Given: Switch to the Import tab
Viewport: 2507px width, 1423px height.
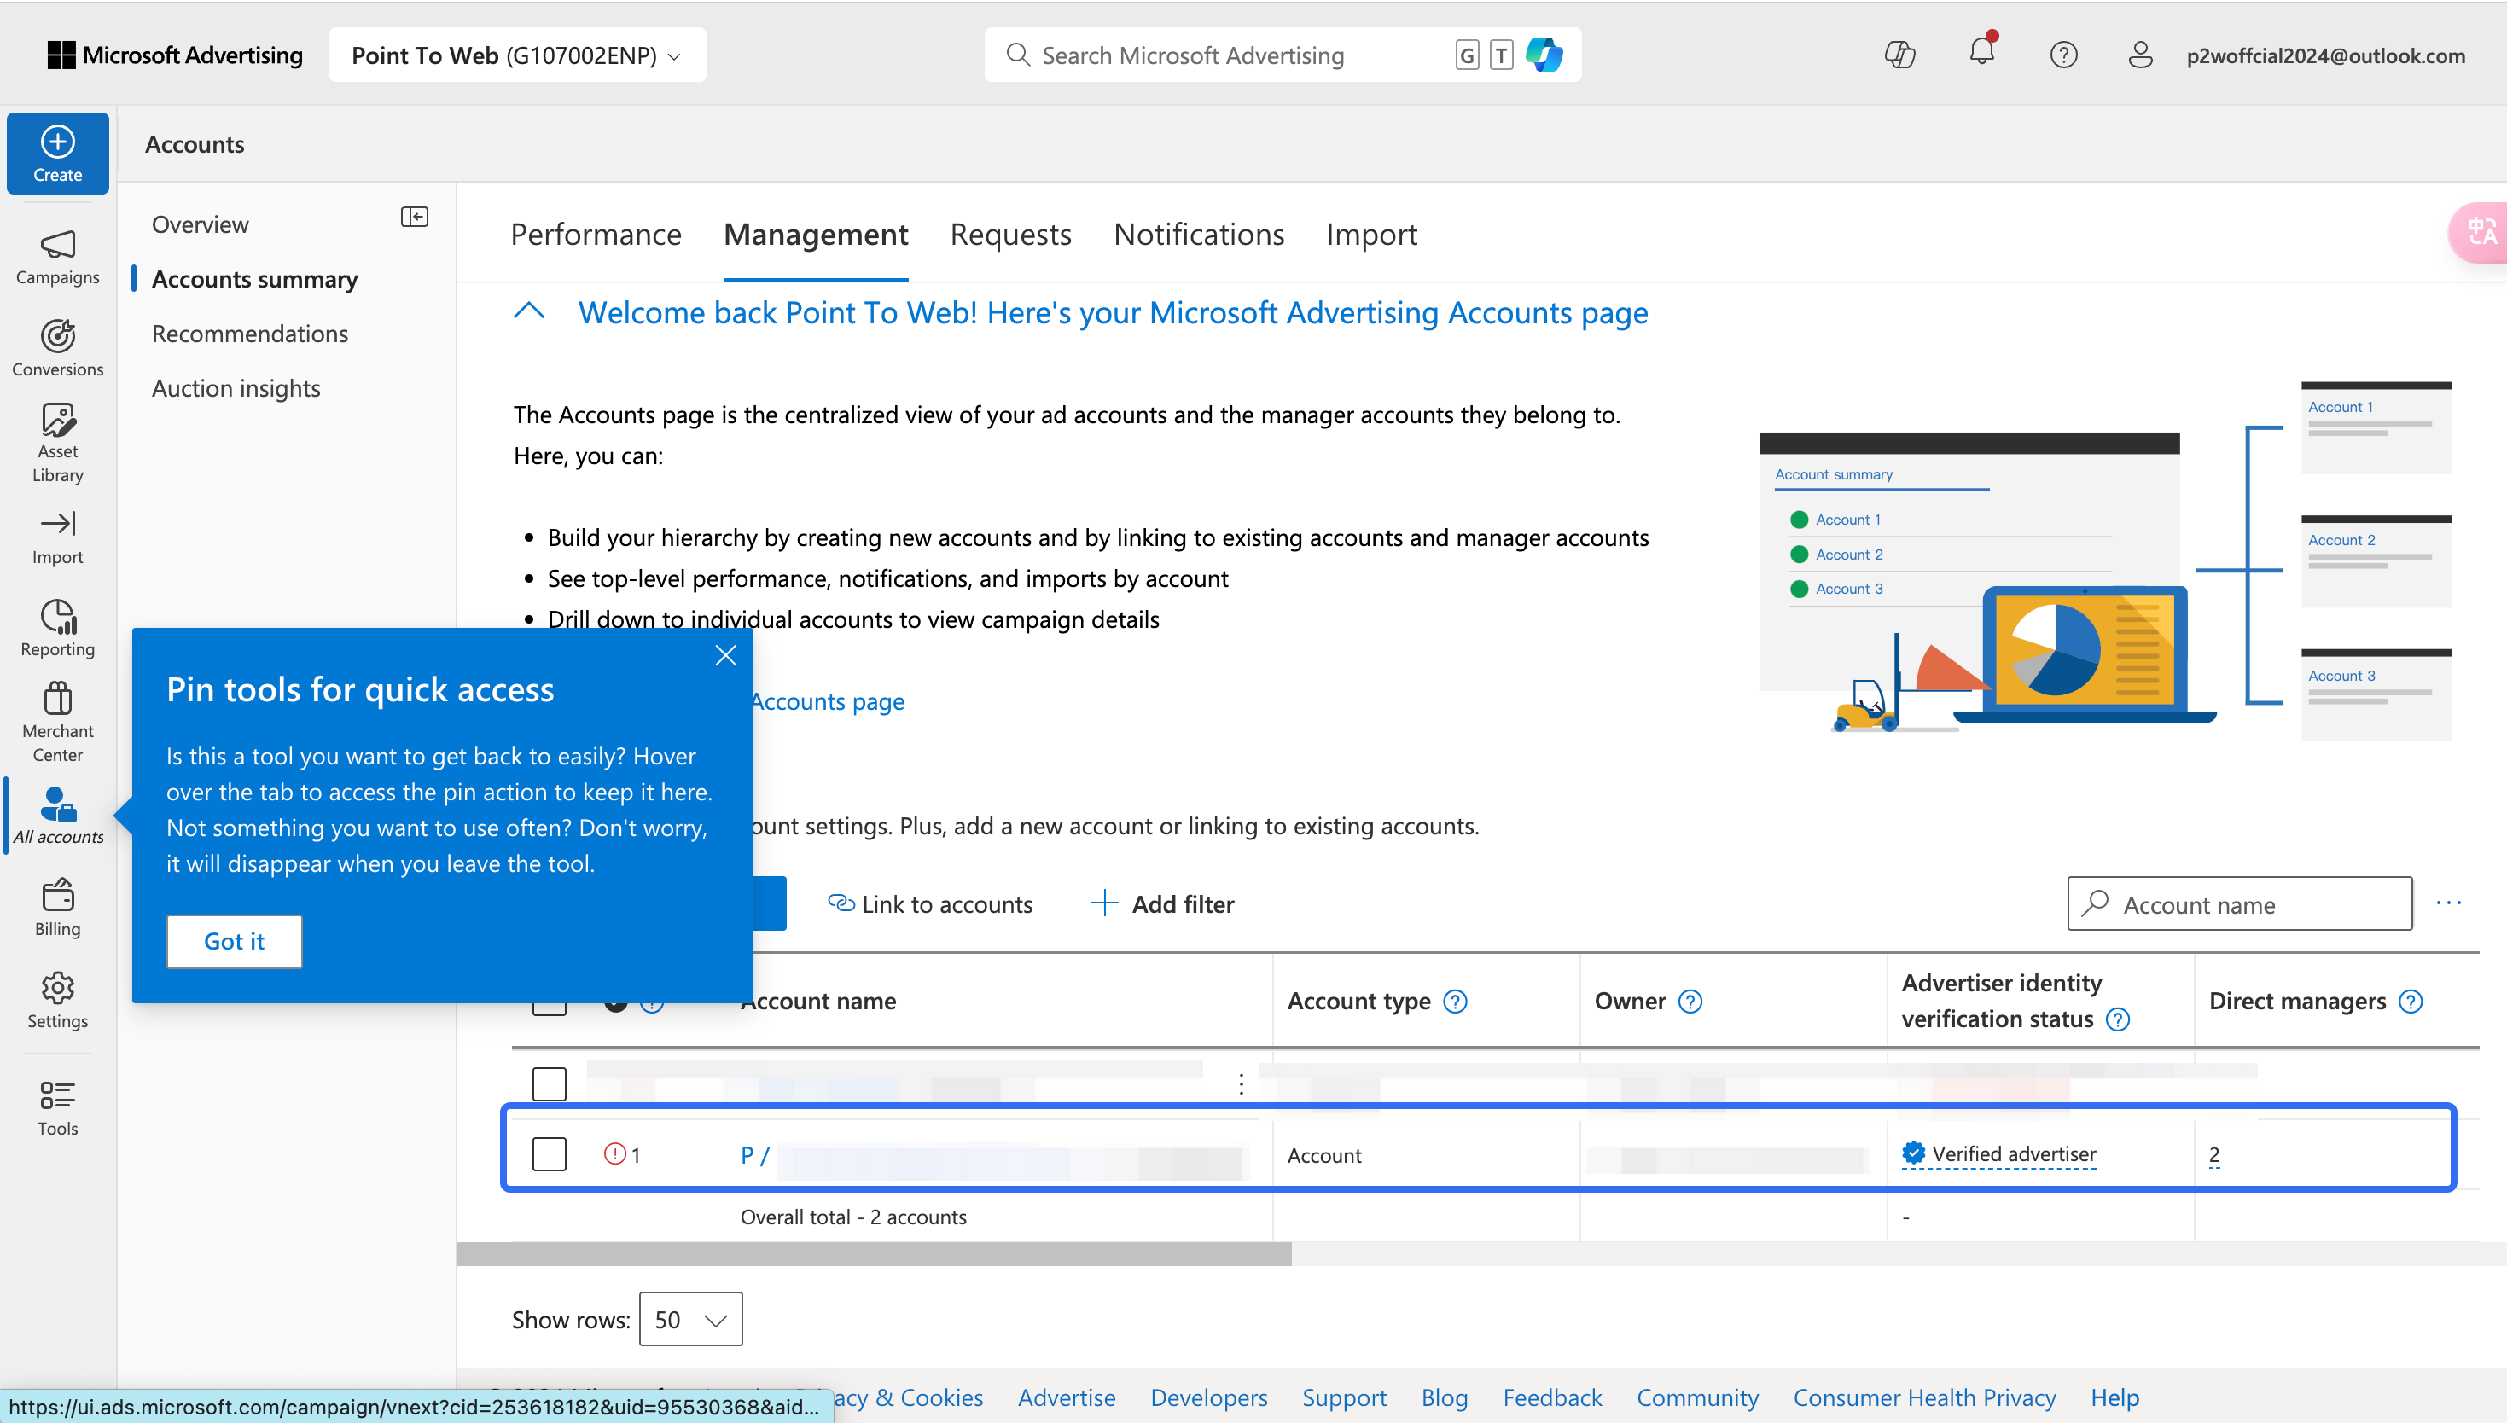Looking at the screenshot, I should [1371, 235].
